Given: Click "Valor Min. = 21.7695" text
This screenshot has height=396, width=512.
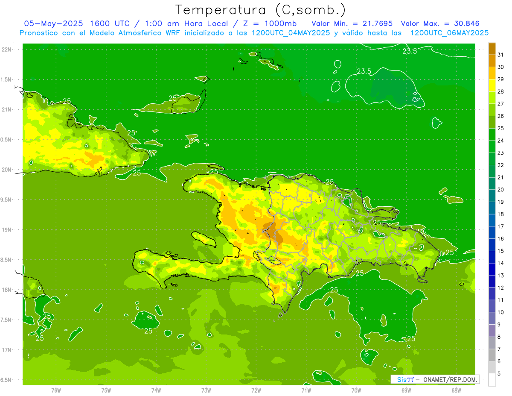Looking at the screenshot, I should click(352, 23).
